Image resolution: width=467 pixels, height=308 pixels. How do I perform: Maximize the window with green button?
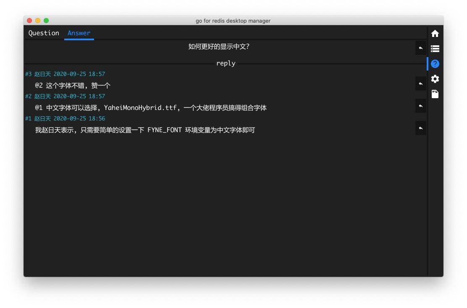[46, 21]
